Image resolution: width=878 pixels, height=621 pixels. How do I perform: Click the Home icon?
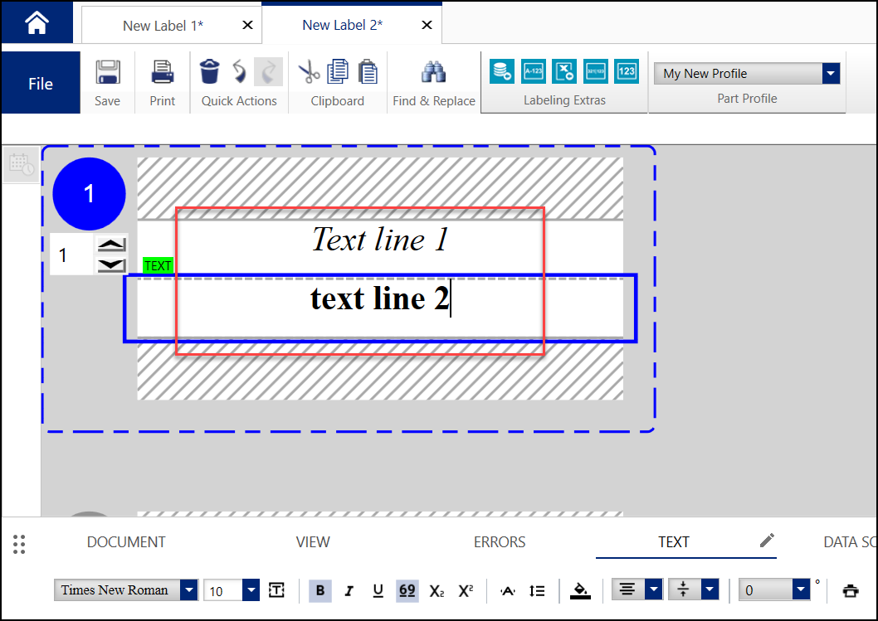(37, 23)
